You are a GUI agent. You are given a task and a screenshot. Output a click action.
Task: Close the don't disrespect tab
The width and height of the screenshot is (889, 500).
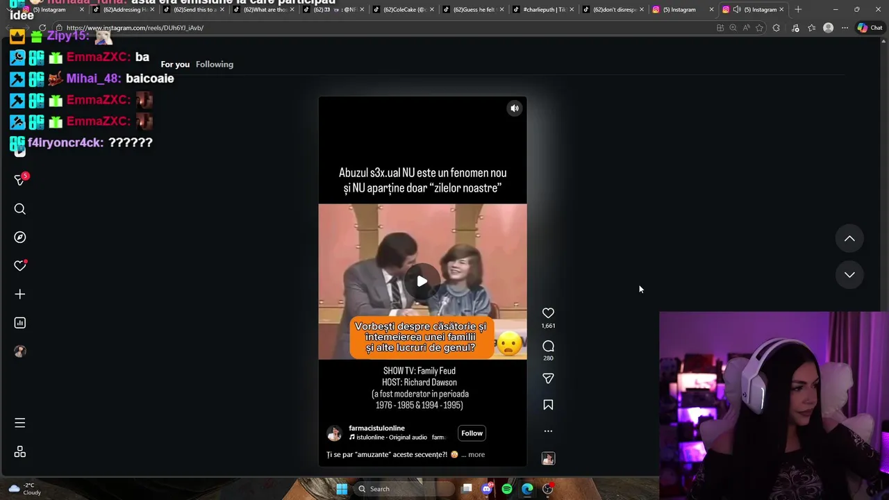click(x=642, y=10)
